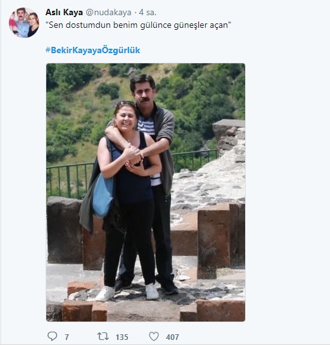Screen dimensions: 330x345
Task: Enlarge the attached couple photo
Action: pyautogui.click(x=146, y=192)
